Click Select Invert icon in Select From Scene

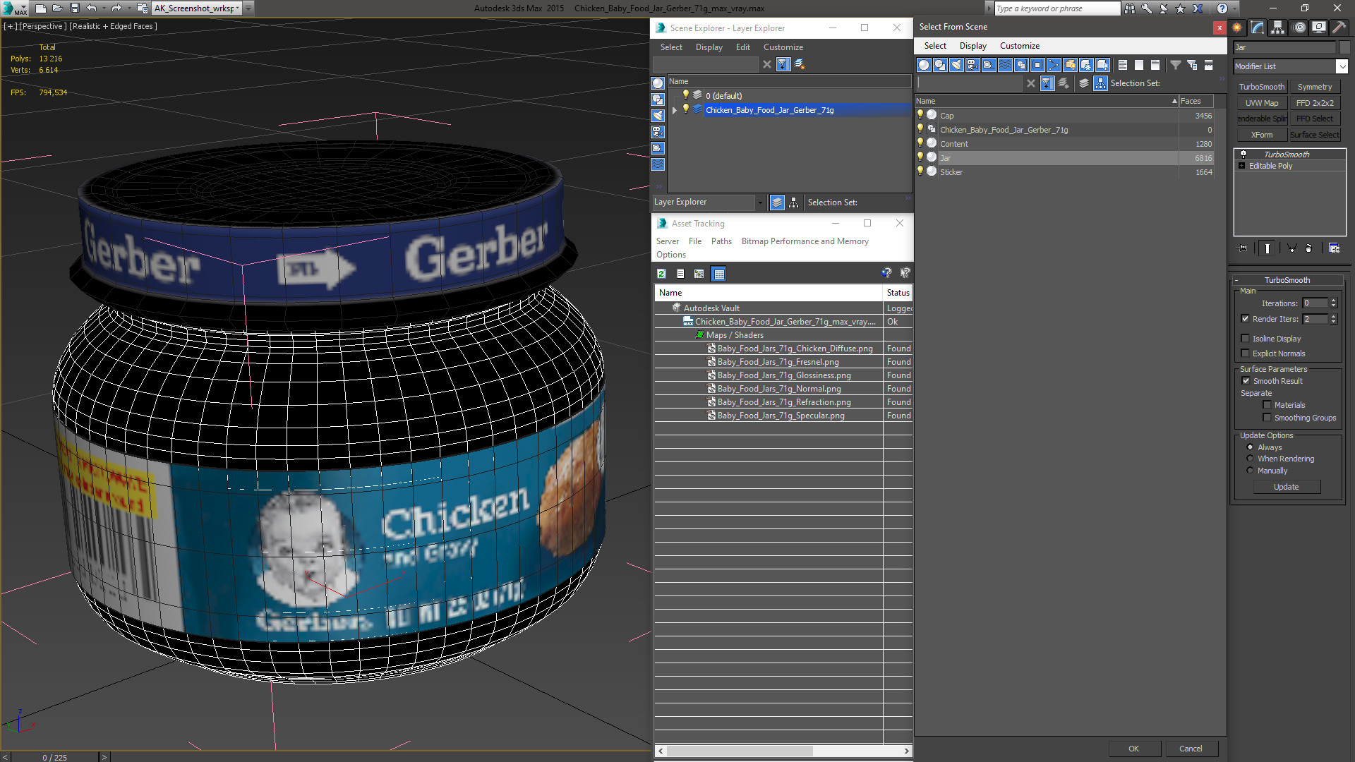point(1155,65)
